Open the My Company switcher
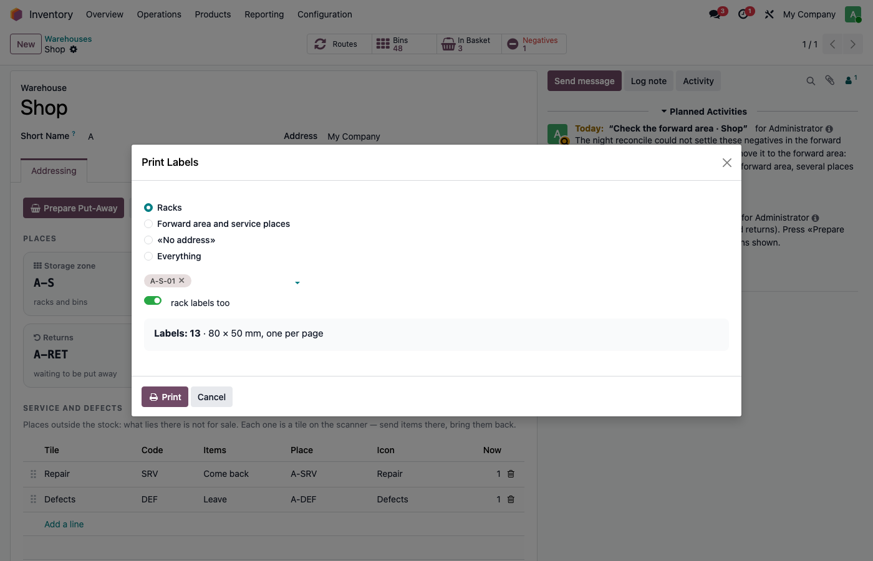Screen dimensions: 873x561 809,14
